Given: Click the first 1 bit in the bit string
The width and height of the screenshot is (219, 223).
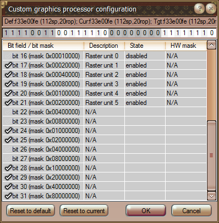Looking at the screenshot, I should pos(6,33).
